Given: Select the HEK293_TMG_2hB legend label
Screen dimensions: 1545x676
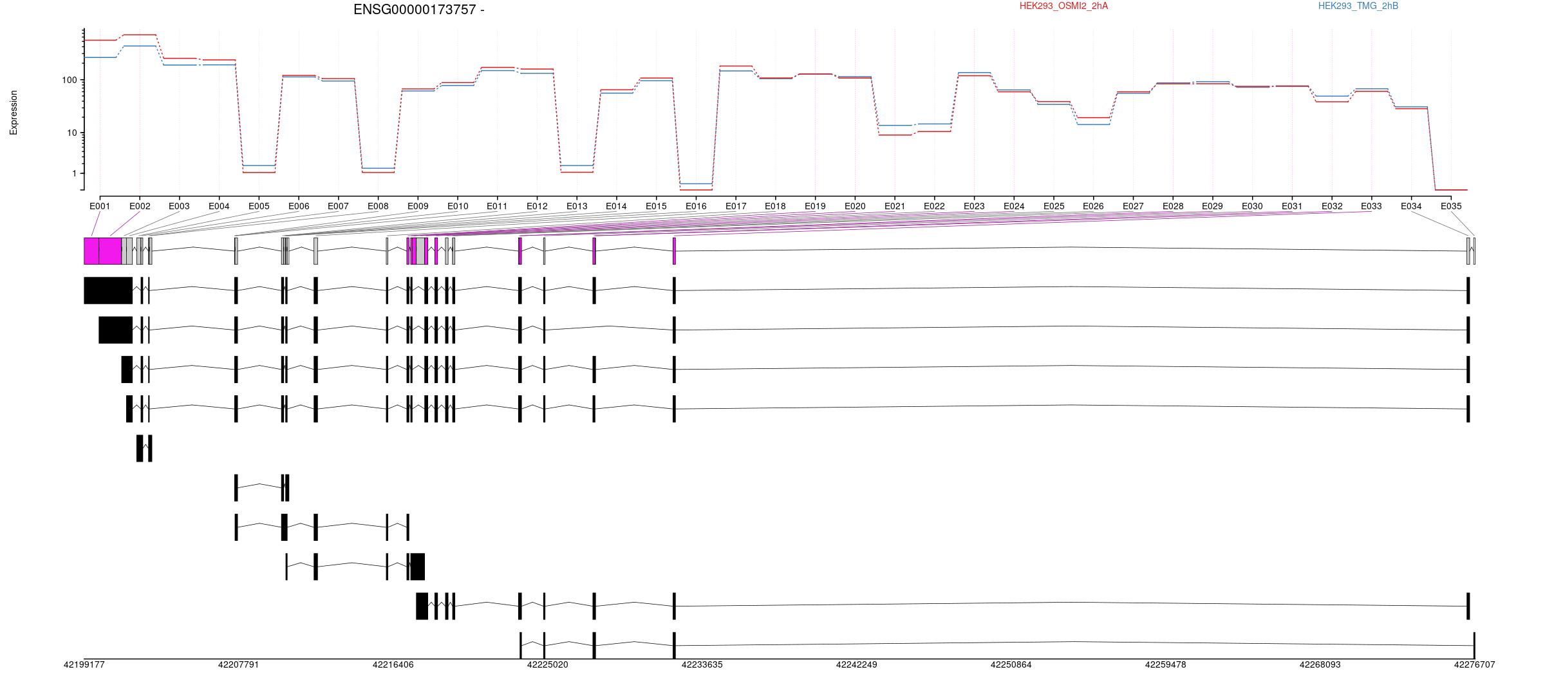Looking at the screenshot, I should [x=1358, y=6].
